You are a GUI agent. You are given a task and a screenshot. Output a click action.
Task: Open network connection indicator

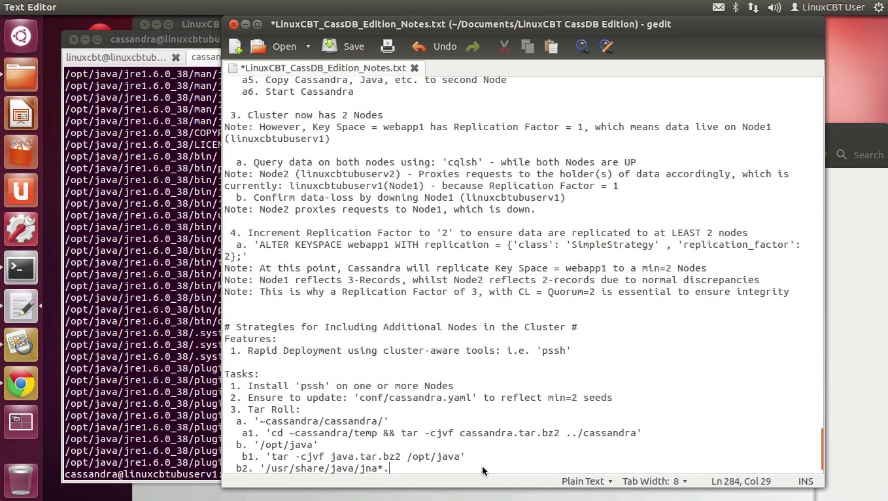(x=753, y=7)
